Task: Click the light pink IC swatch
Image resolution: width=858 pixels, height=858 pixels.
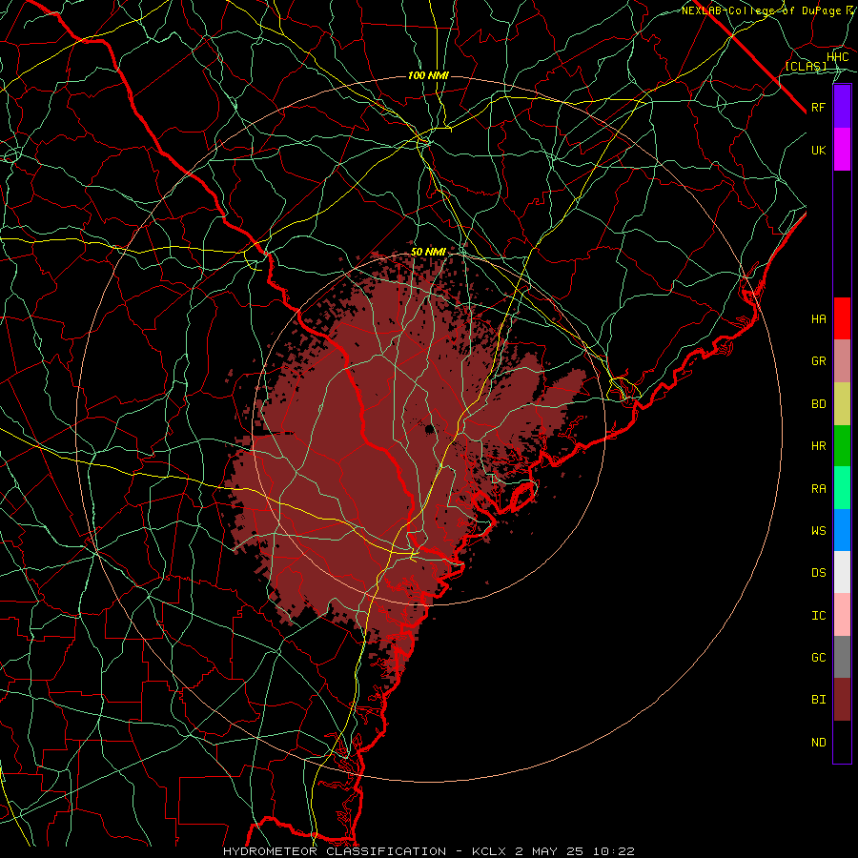Action: [x=842, y=615]
